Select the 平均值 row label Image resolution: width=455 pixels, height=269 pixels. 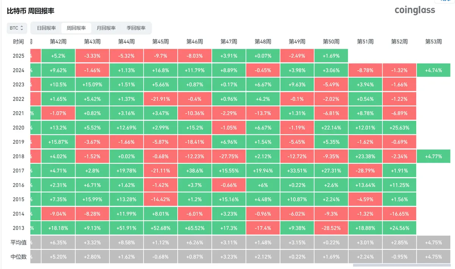18,243
